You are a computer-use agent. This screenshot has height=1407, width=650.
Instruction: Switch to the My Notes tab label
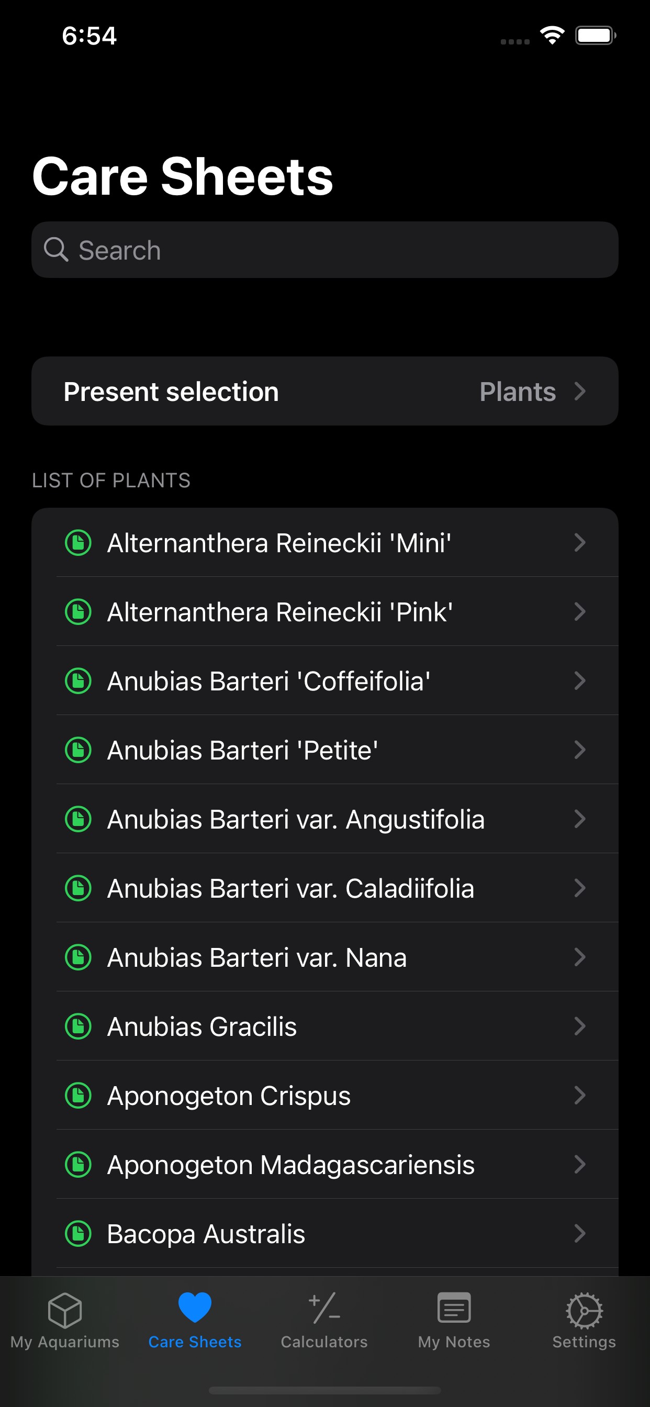pyautogui.click(x=454, y=1342)
